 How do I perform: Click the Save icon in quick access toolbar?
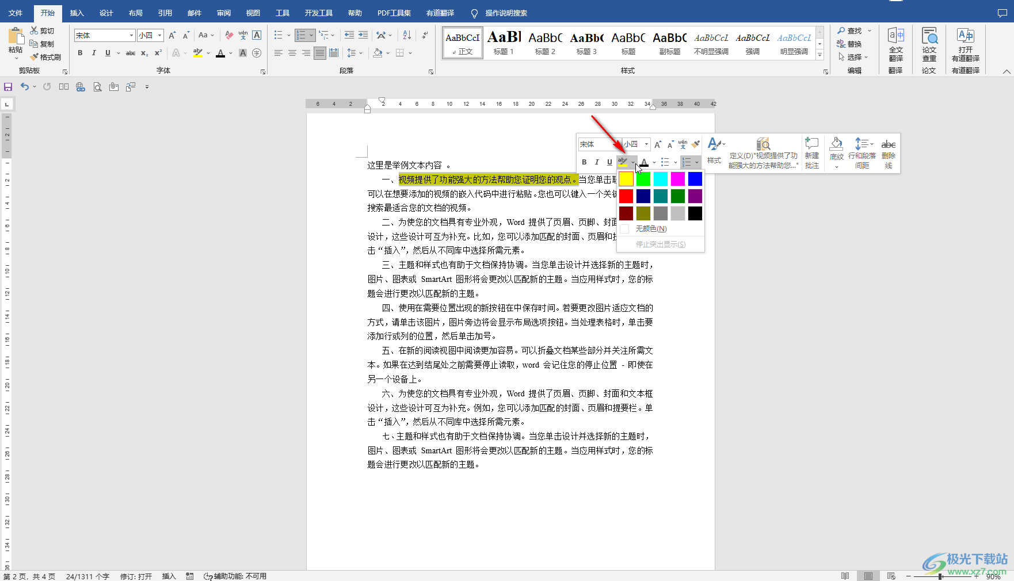8,87
